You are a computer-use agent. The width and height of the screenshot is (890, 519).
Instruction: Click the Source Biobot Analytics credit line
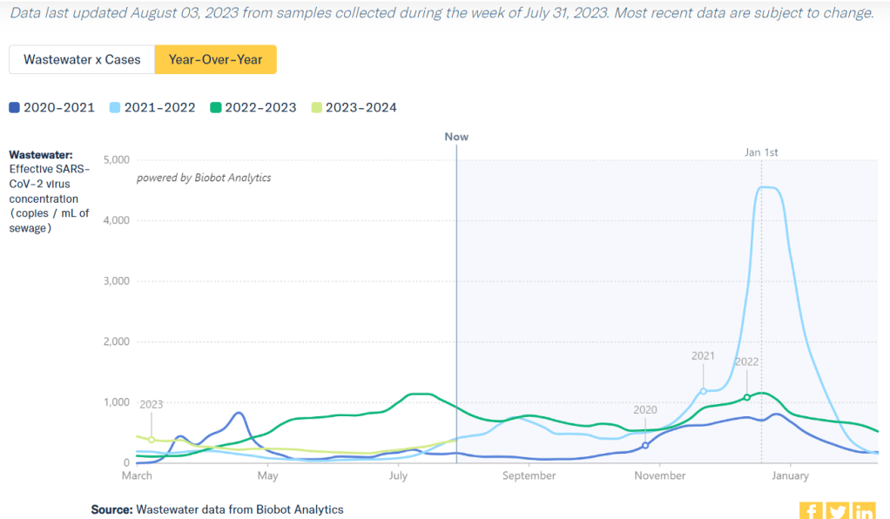click(217, 509)
